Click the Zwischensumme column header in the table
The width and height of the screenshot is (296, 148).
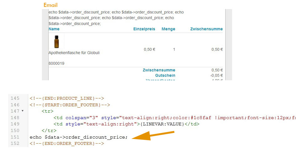click(x=206, y=29)
